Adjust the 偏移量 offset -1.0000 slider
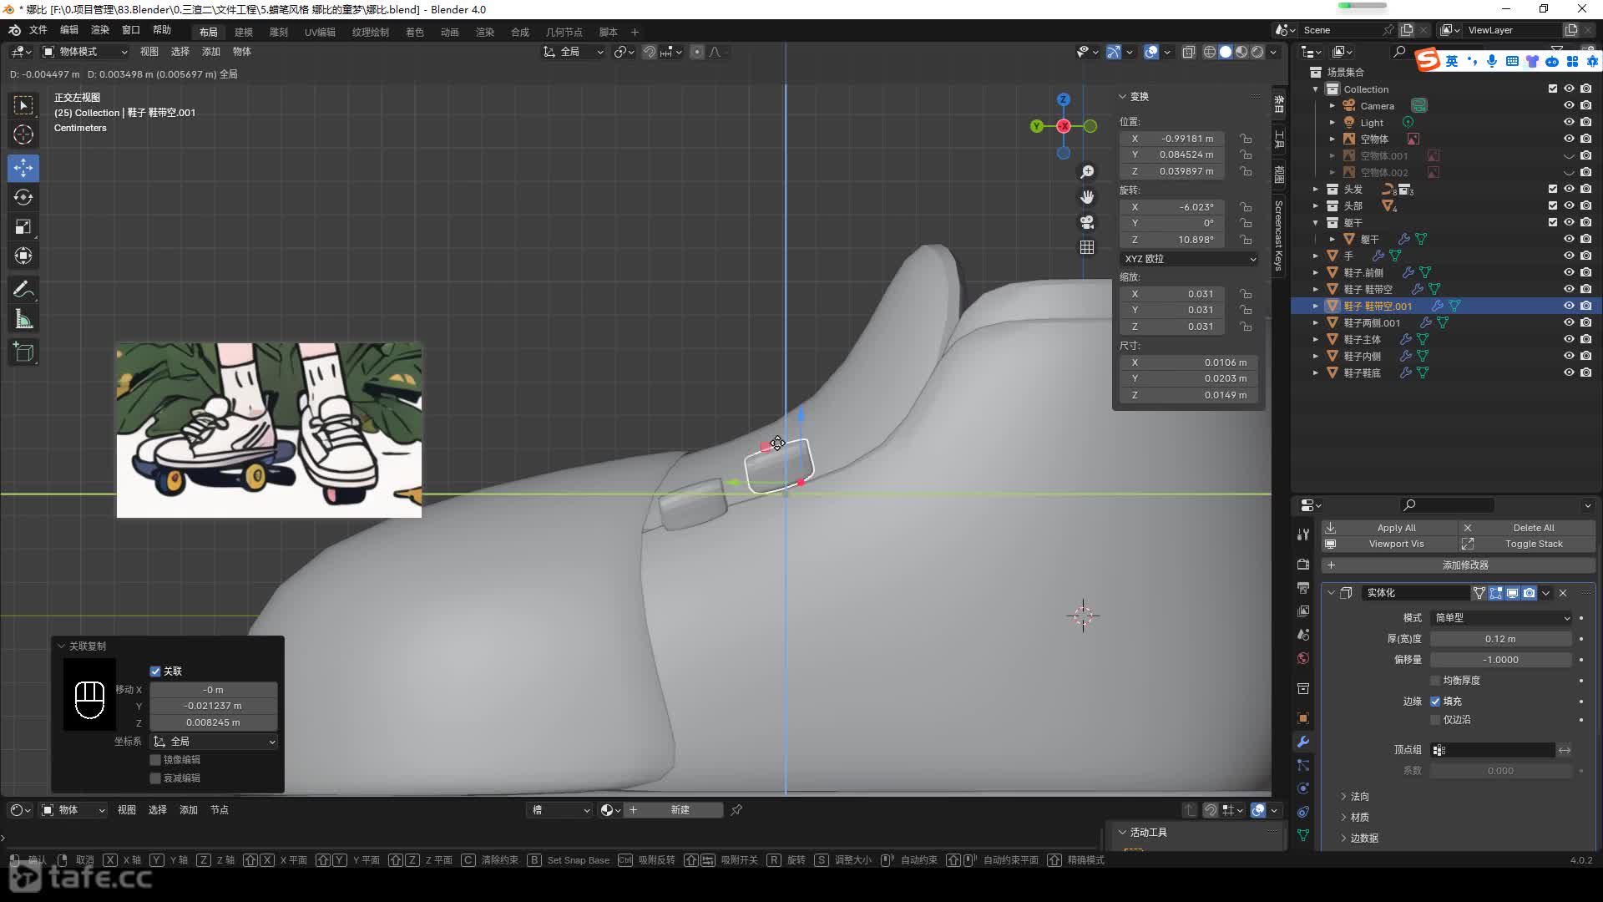1603x902 pixels. 1501,660
